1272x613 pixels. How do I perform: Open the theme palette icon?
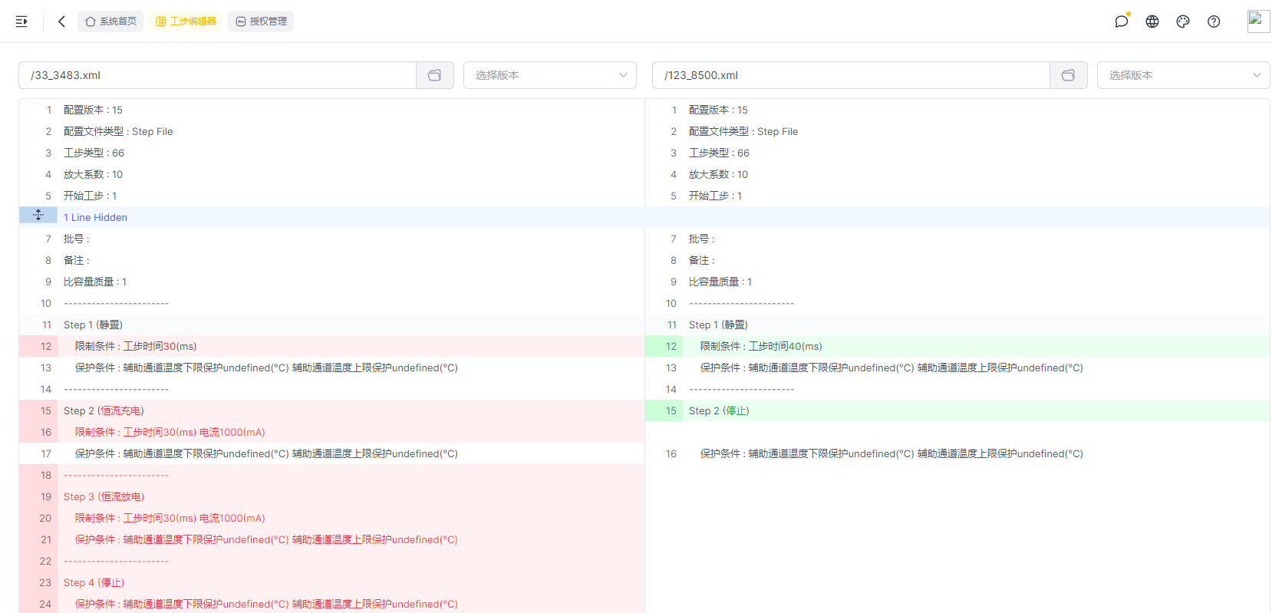click(1183, 21)
